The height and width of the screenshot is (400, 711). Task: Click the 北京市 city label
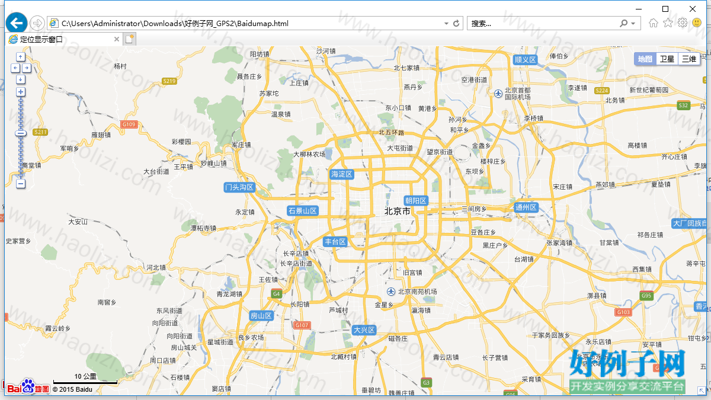point(397,211)
